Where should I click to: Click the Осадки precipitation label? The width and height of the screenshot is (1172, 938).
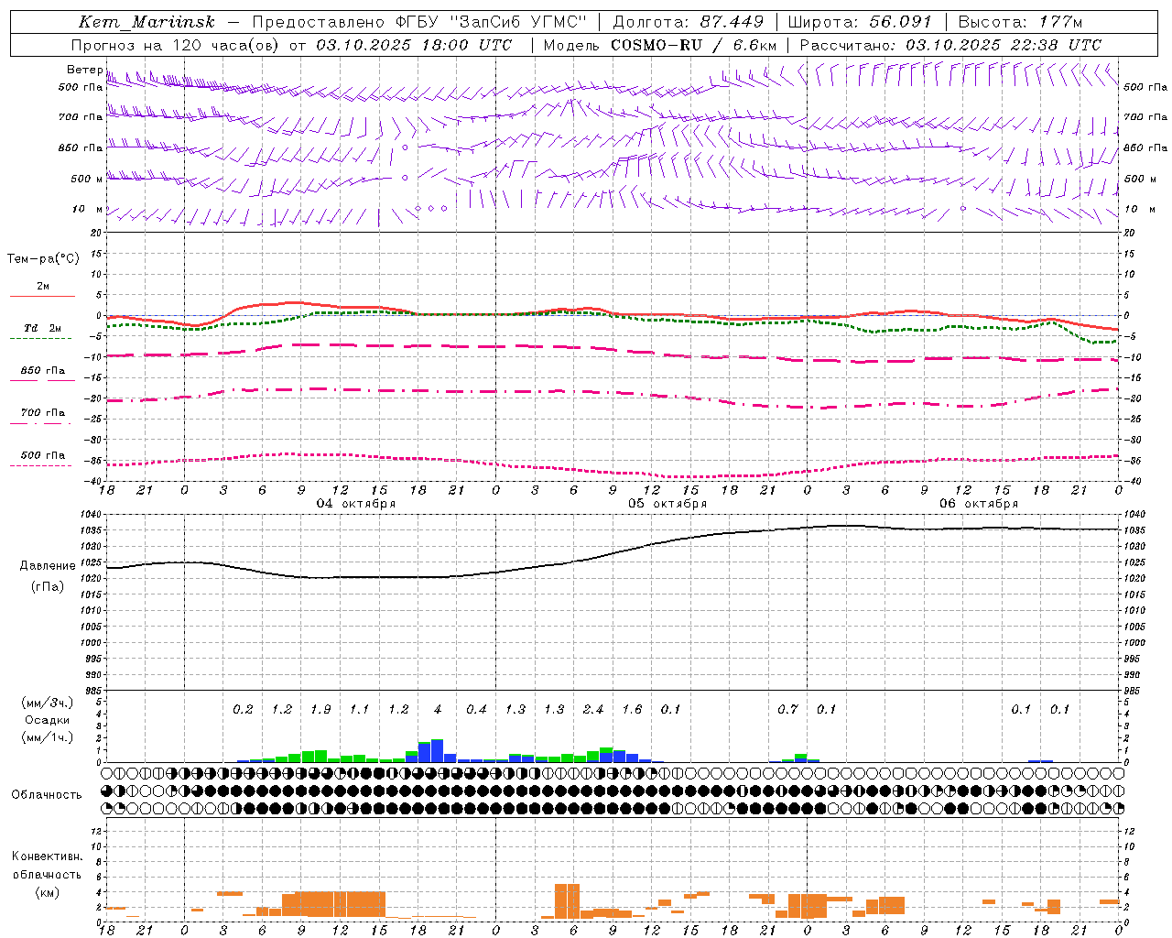pyautogui.click(x=47, y=720)
